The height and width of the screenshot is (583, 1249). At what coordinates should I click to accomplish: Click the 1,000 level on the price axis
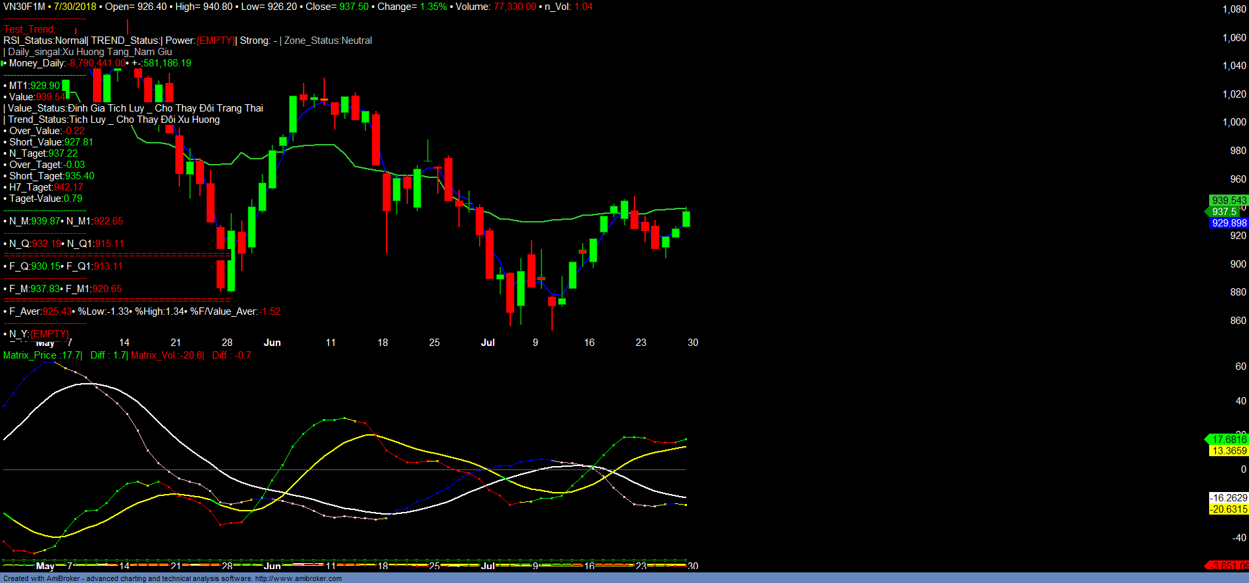pos(1234,122)
